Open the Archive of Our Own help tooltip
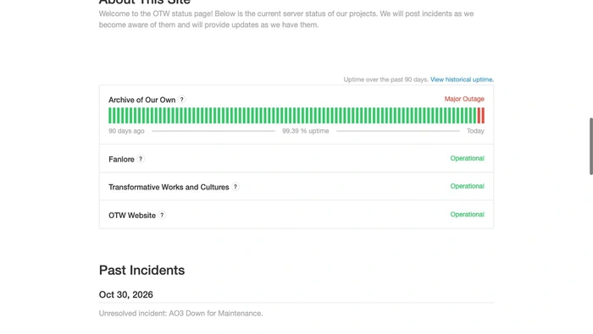593x334 pixels. 181,100
